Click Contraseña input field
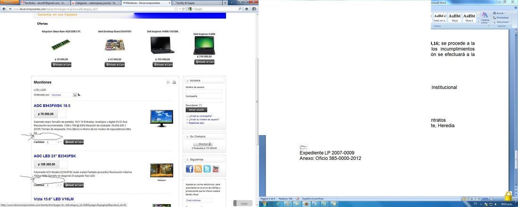 [x=204, y=100]
